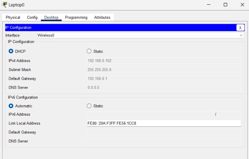Viewport: 249px width, 159px height.
Task: Switch to the Config tab
Action: coord(32,17)
